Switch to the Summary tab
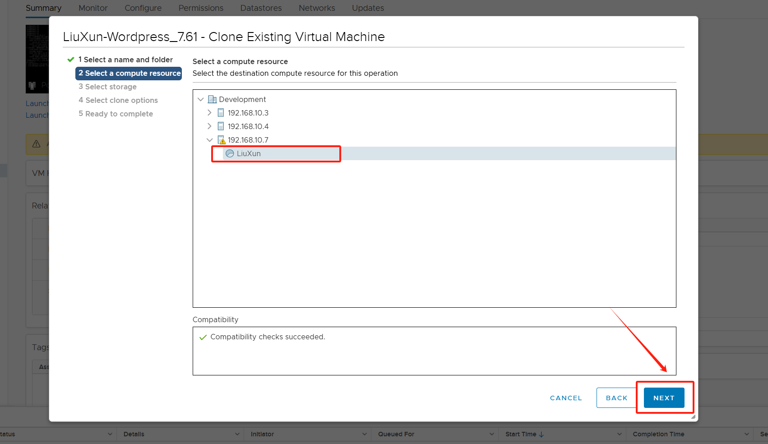The image size is (768, 444). pos(43,8)
